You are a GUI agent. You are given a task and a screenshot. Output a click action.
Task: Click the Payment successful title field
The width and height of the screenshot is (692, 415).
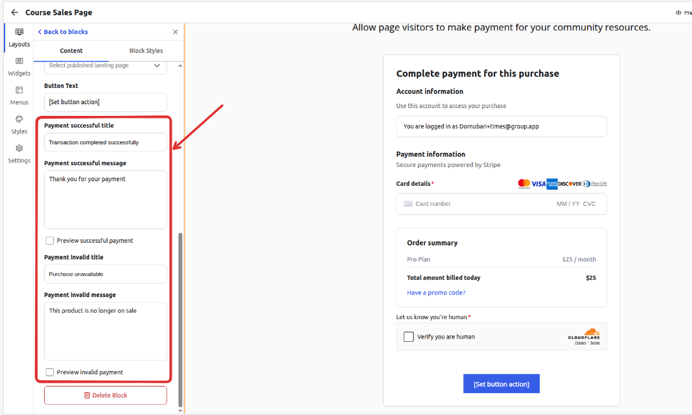click(x=106, y=142)
